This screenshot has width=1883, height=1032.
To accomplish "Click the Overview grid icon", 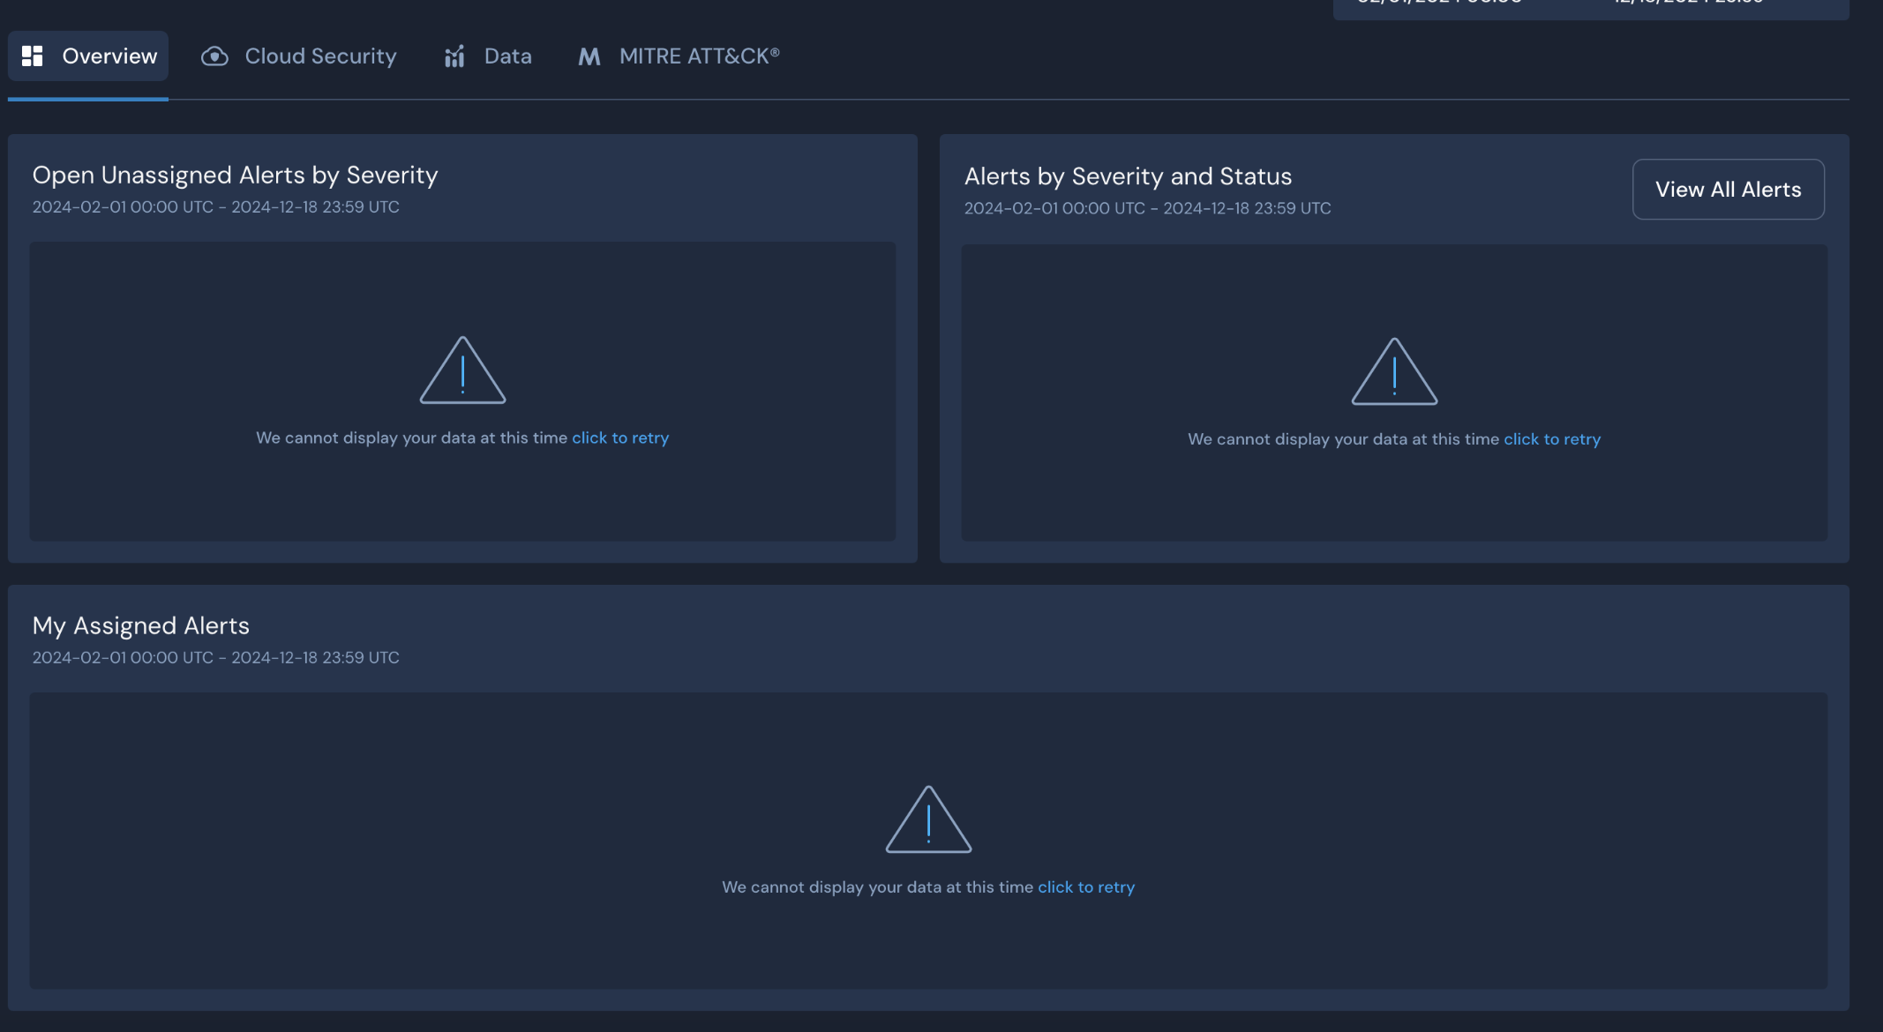I will coord(33,56).
